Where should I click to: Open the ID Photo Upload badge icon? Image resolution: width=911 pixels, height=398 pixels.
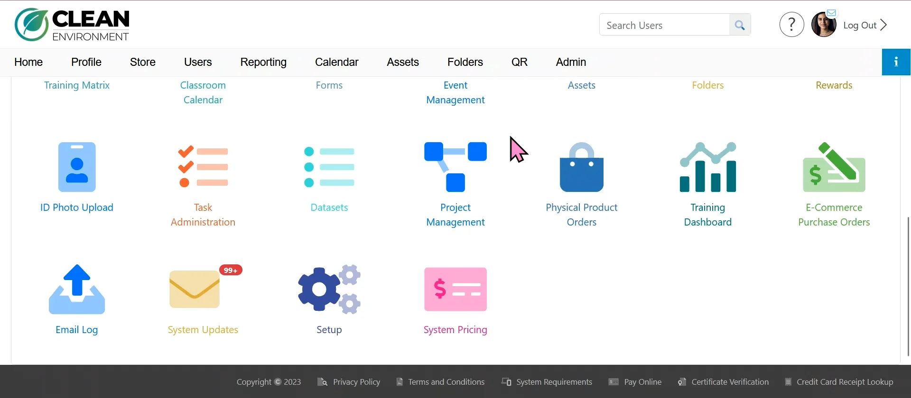(77, 167)
